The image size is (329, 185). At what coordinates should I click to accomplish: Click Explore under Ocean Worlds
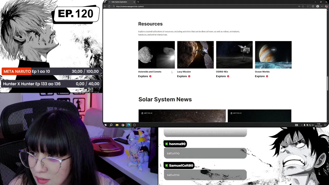(261, 76)
